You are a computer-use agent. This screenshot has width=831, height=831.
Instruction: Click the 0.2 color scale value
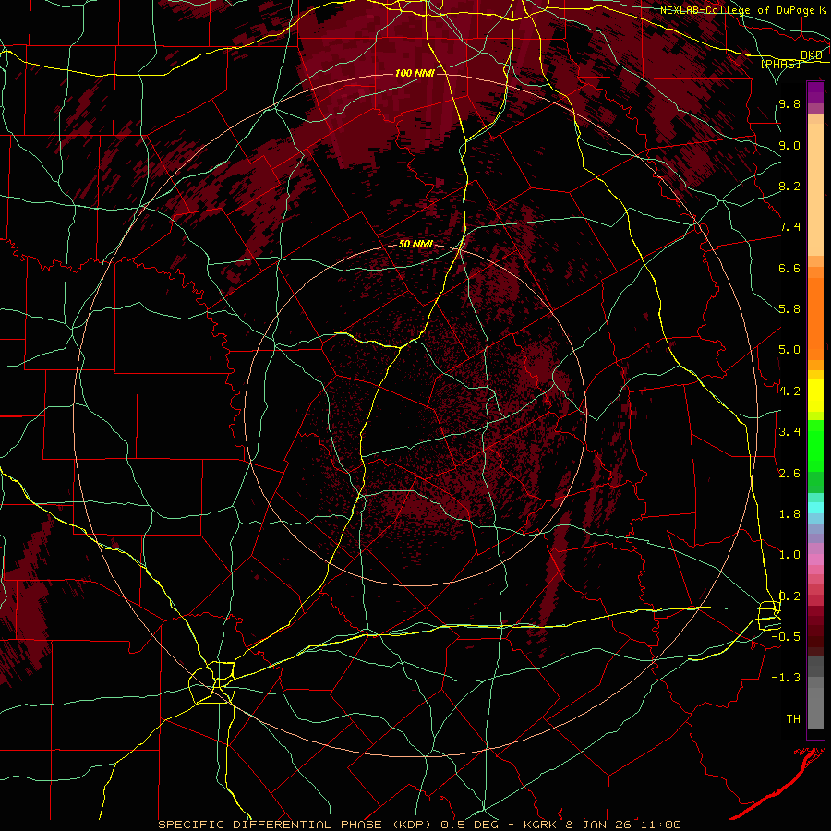pyautogui.click(x=789, y=596)
